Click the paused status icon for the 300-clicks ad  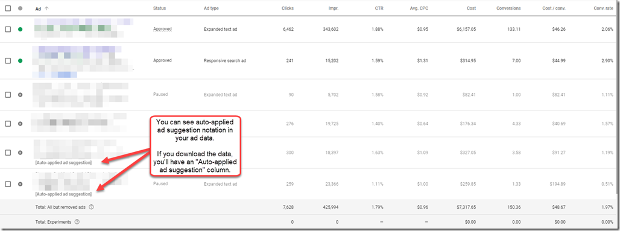20,153
